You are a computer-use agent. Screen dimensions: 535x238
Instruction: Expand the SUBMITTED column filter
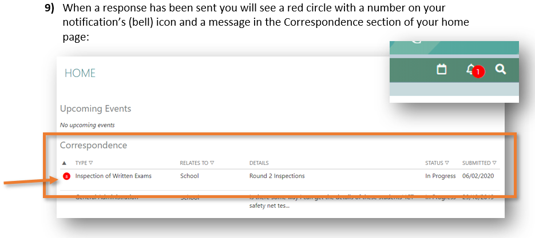[494, 163]
